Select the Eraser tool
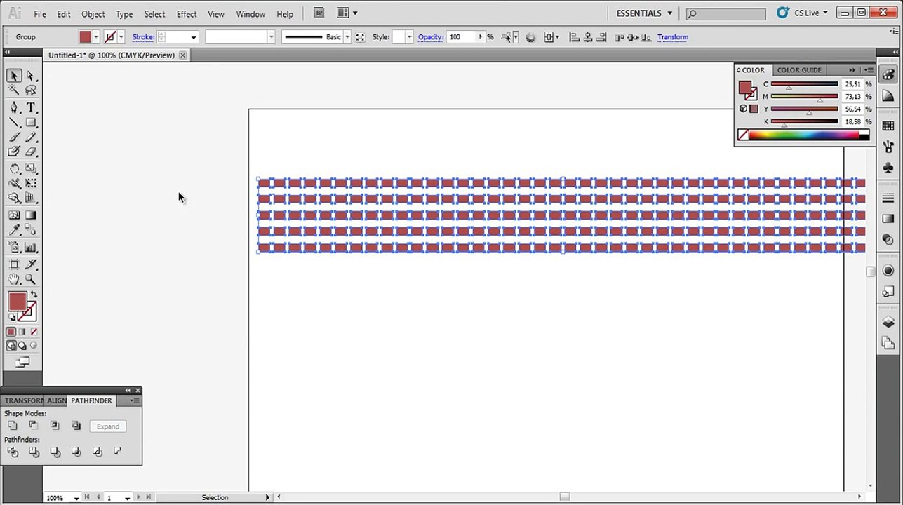Image resolution: width=903 pixels, height=505 pixels. coord(31,151)
